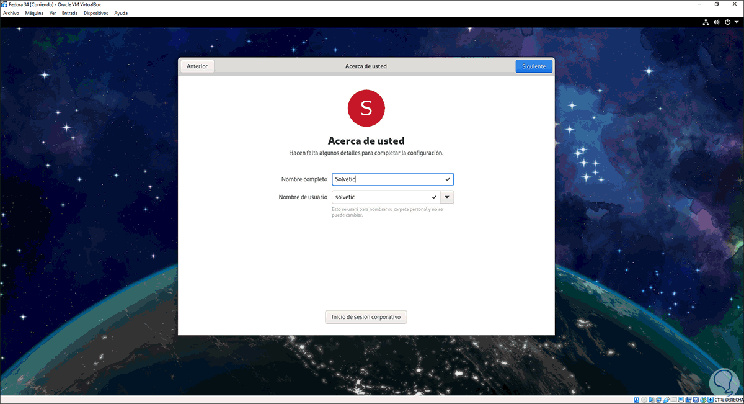This screenshot has width=744, height=404.
Task: Click the shared folders status icon
Action: (674, 399)
